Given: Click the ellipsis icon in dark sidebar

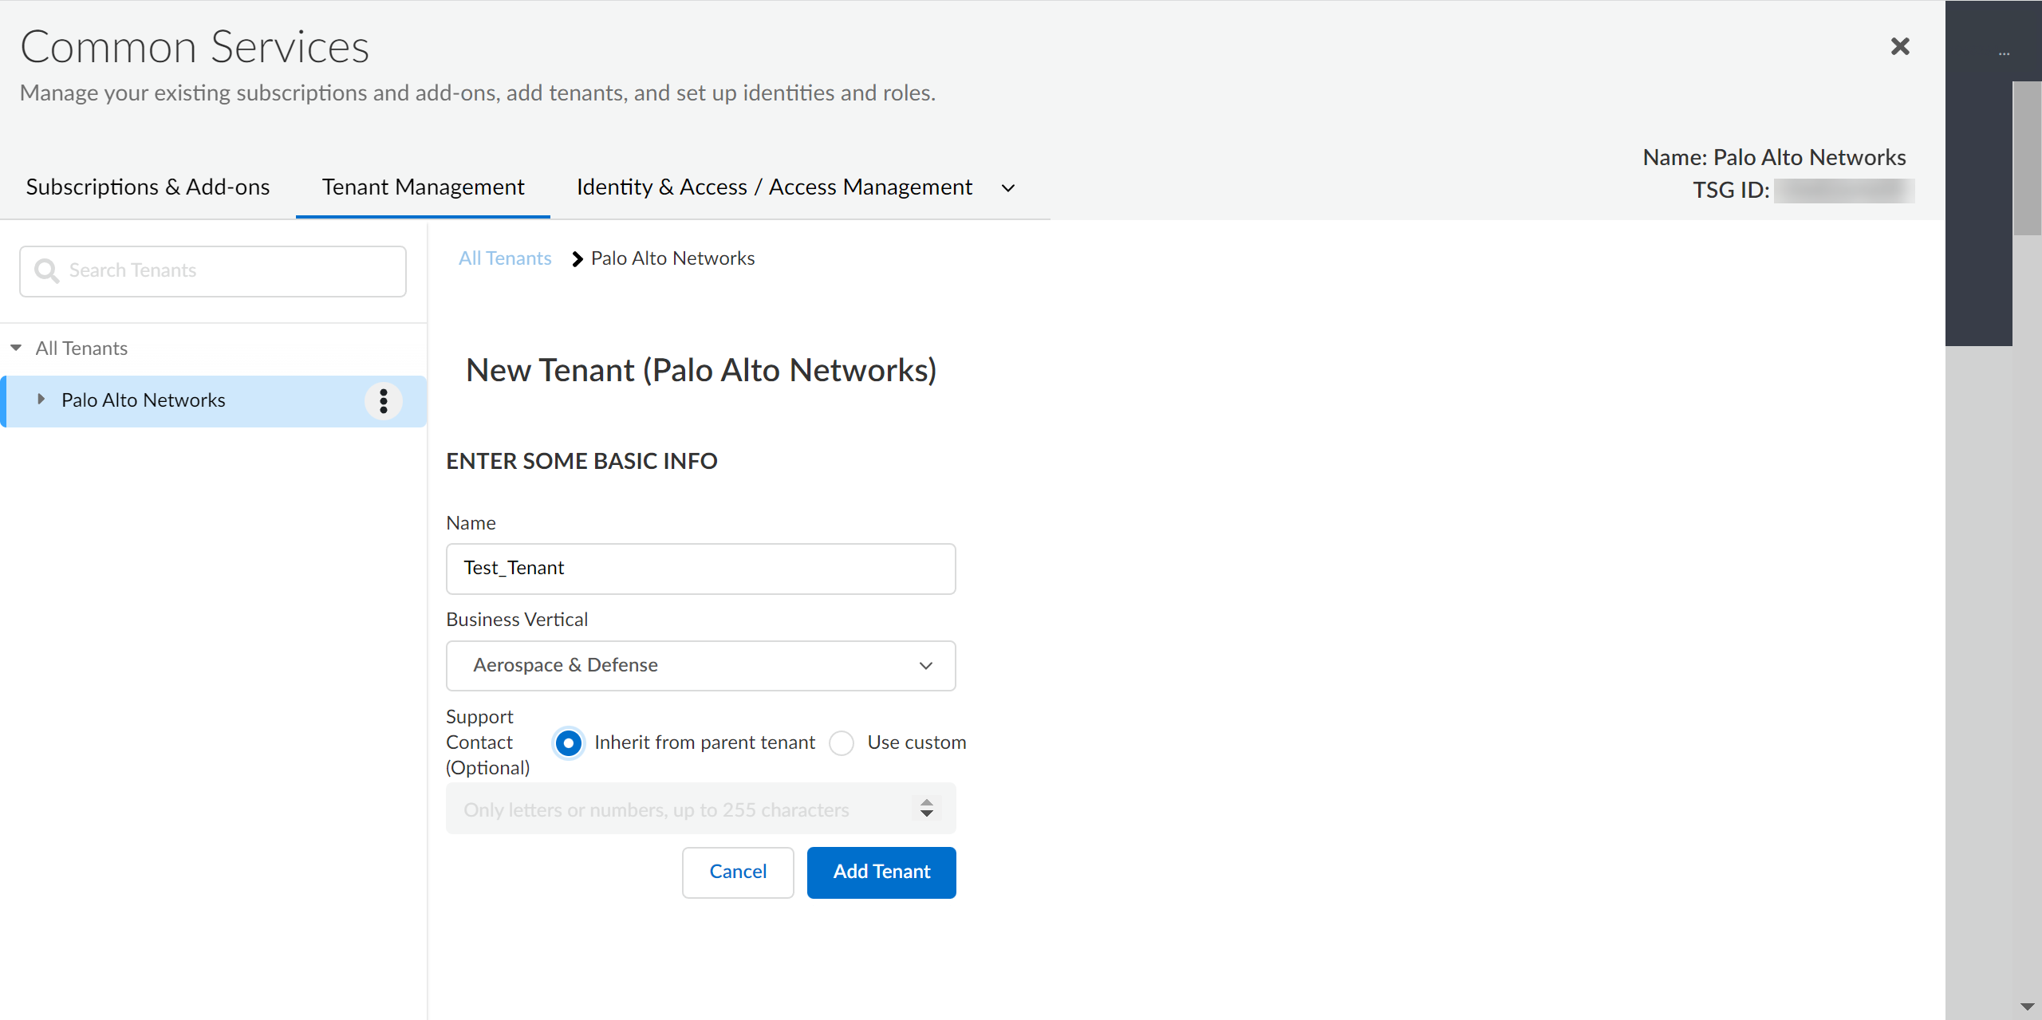Looking at the screenshot, I should pos(2004,54).
